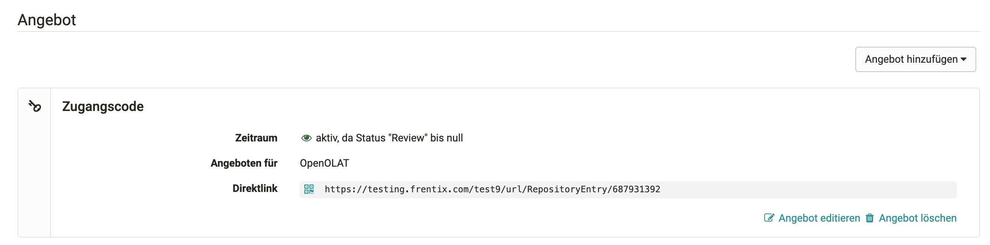This screenshot has width=990, height=245.
Task: Click the key icon beside Zugangscode
Action: pos(35,106)
